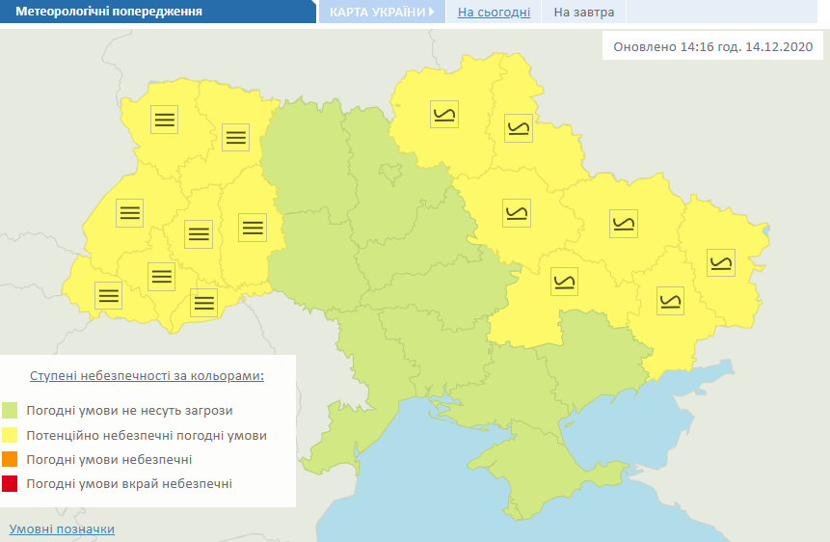Switch to the На завтра tab

point(584,13)
